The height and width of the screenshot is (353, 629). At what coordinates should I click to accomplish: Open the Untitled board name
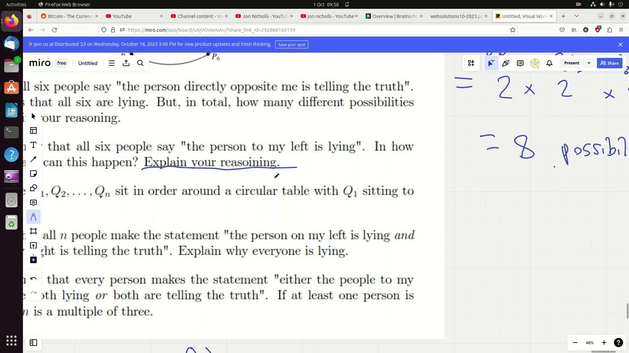[x=88, y=63]
